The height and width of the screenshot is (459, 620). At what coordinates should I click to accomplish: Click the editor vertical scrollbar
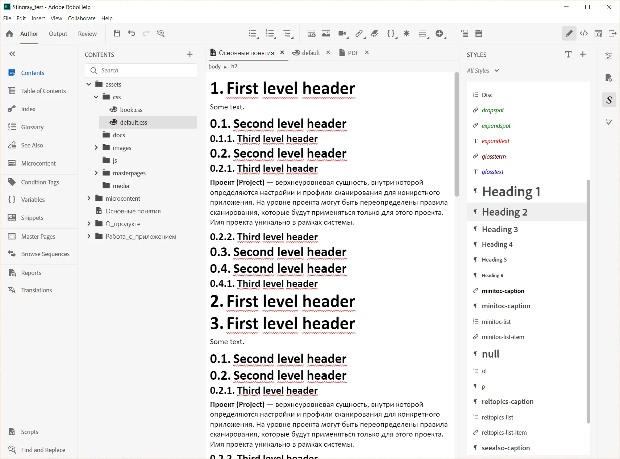coord(457,134)
